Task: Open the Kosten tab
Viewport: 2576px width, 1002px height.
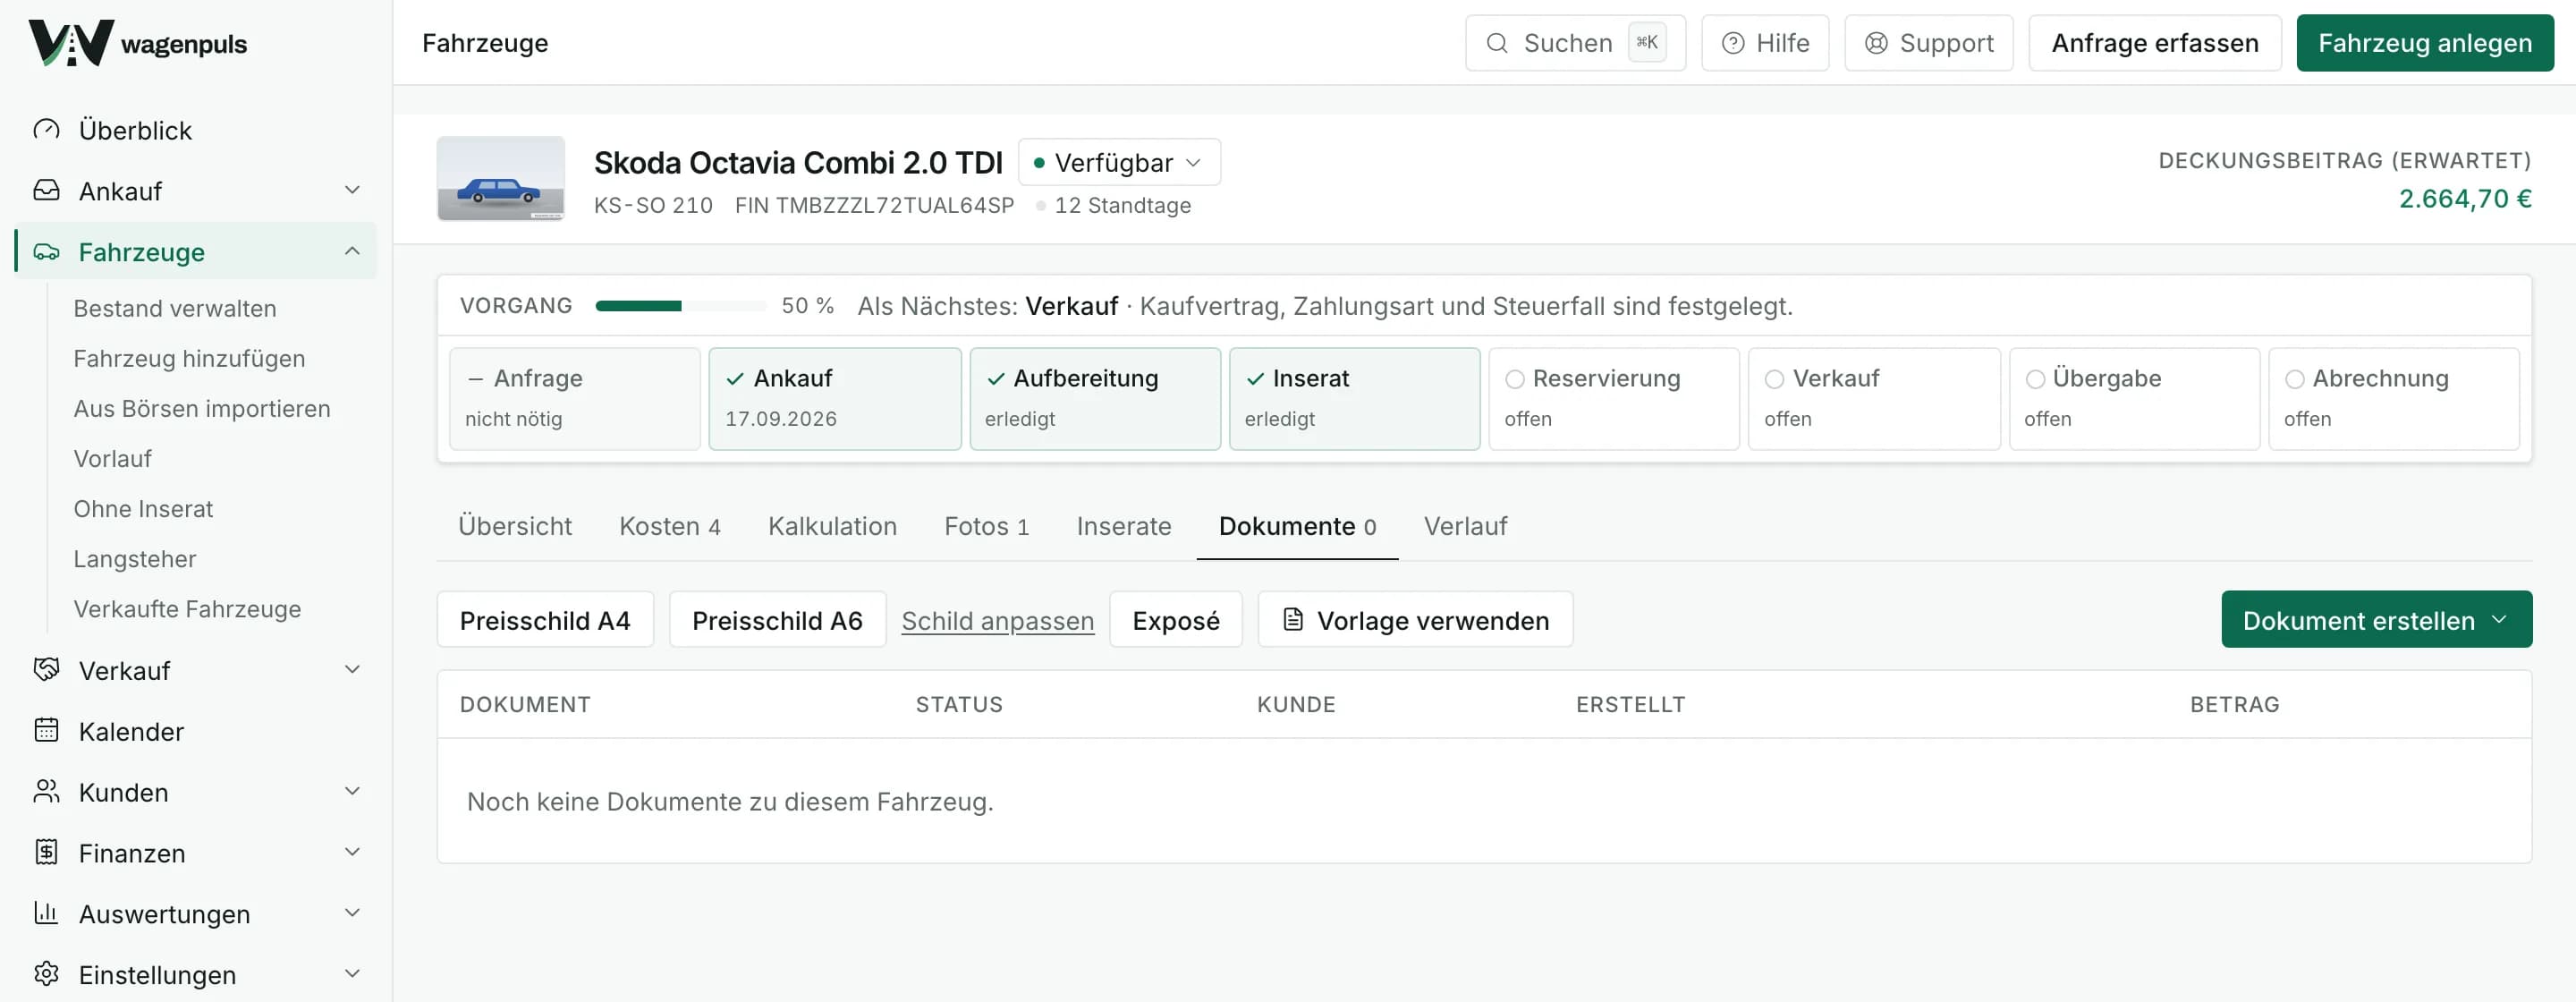Action: coord(669,526)
